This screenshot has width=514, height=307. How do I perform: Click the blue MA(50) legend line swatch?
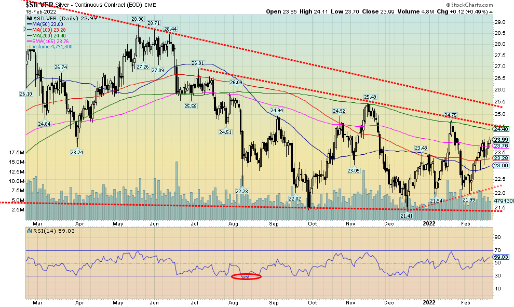30,23
